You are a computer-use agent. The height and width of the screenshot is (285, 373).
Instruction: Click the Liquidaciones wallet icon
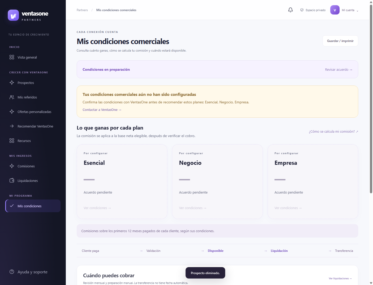[12, 181]
